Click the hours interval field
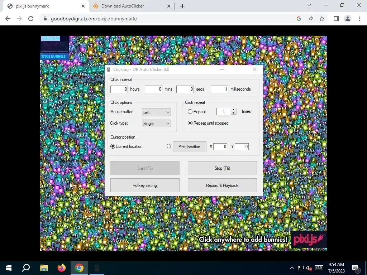Viewport: 367px width, 275px height. (119, 89)
